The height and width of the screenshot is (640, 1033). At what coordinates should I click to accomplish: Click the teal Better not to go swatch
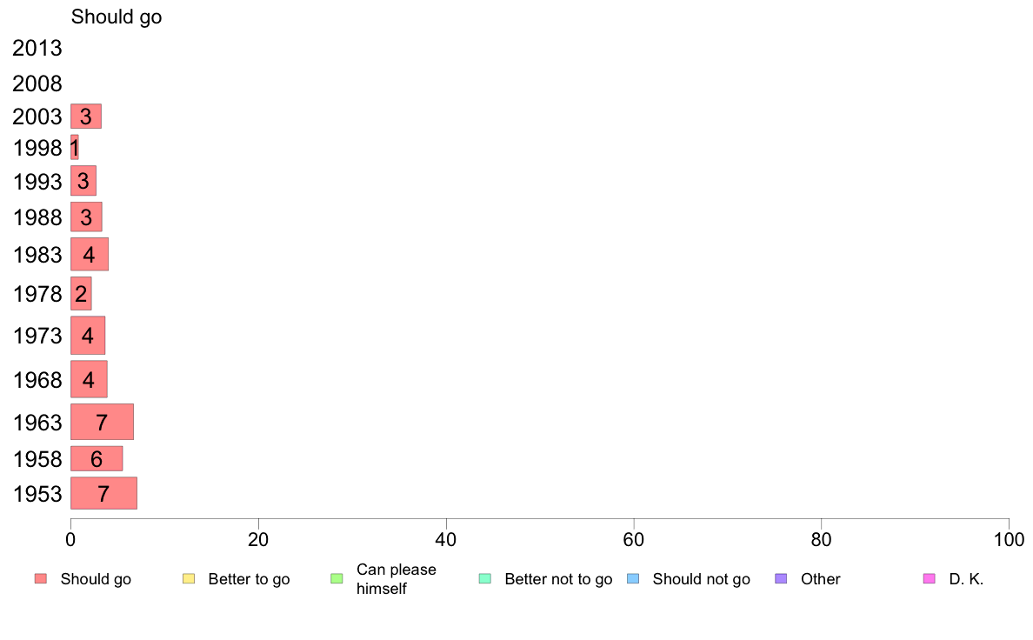pyautogui.click(x=485, y=579)
